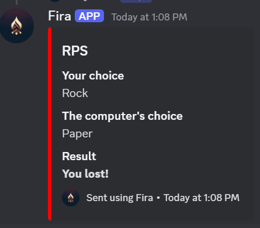
Task: Click the 'Paper' value text
Action: click(x=77, y=134)
